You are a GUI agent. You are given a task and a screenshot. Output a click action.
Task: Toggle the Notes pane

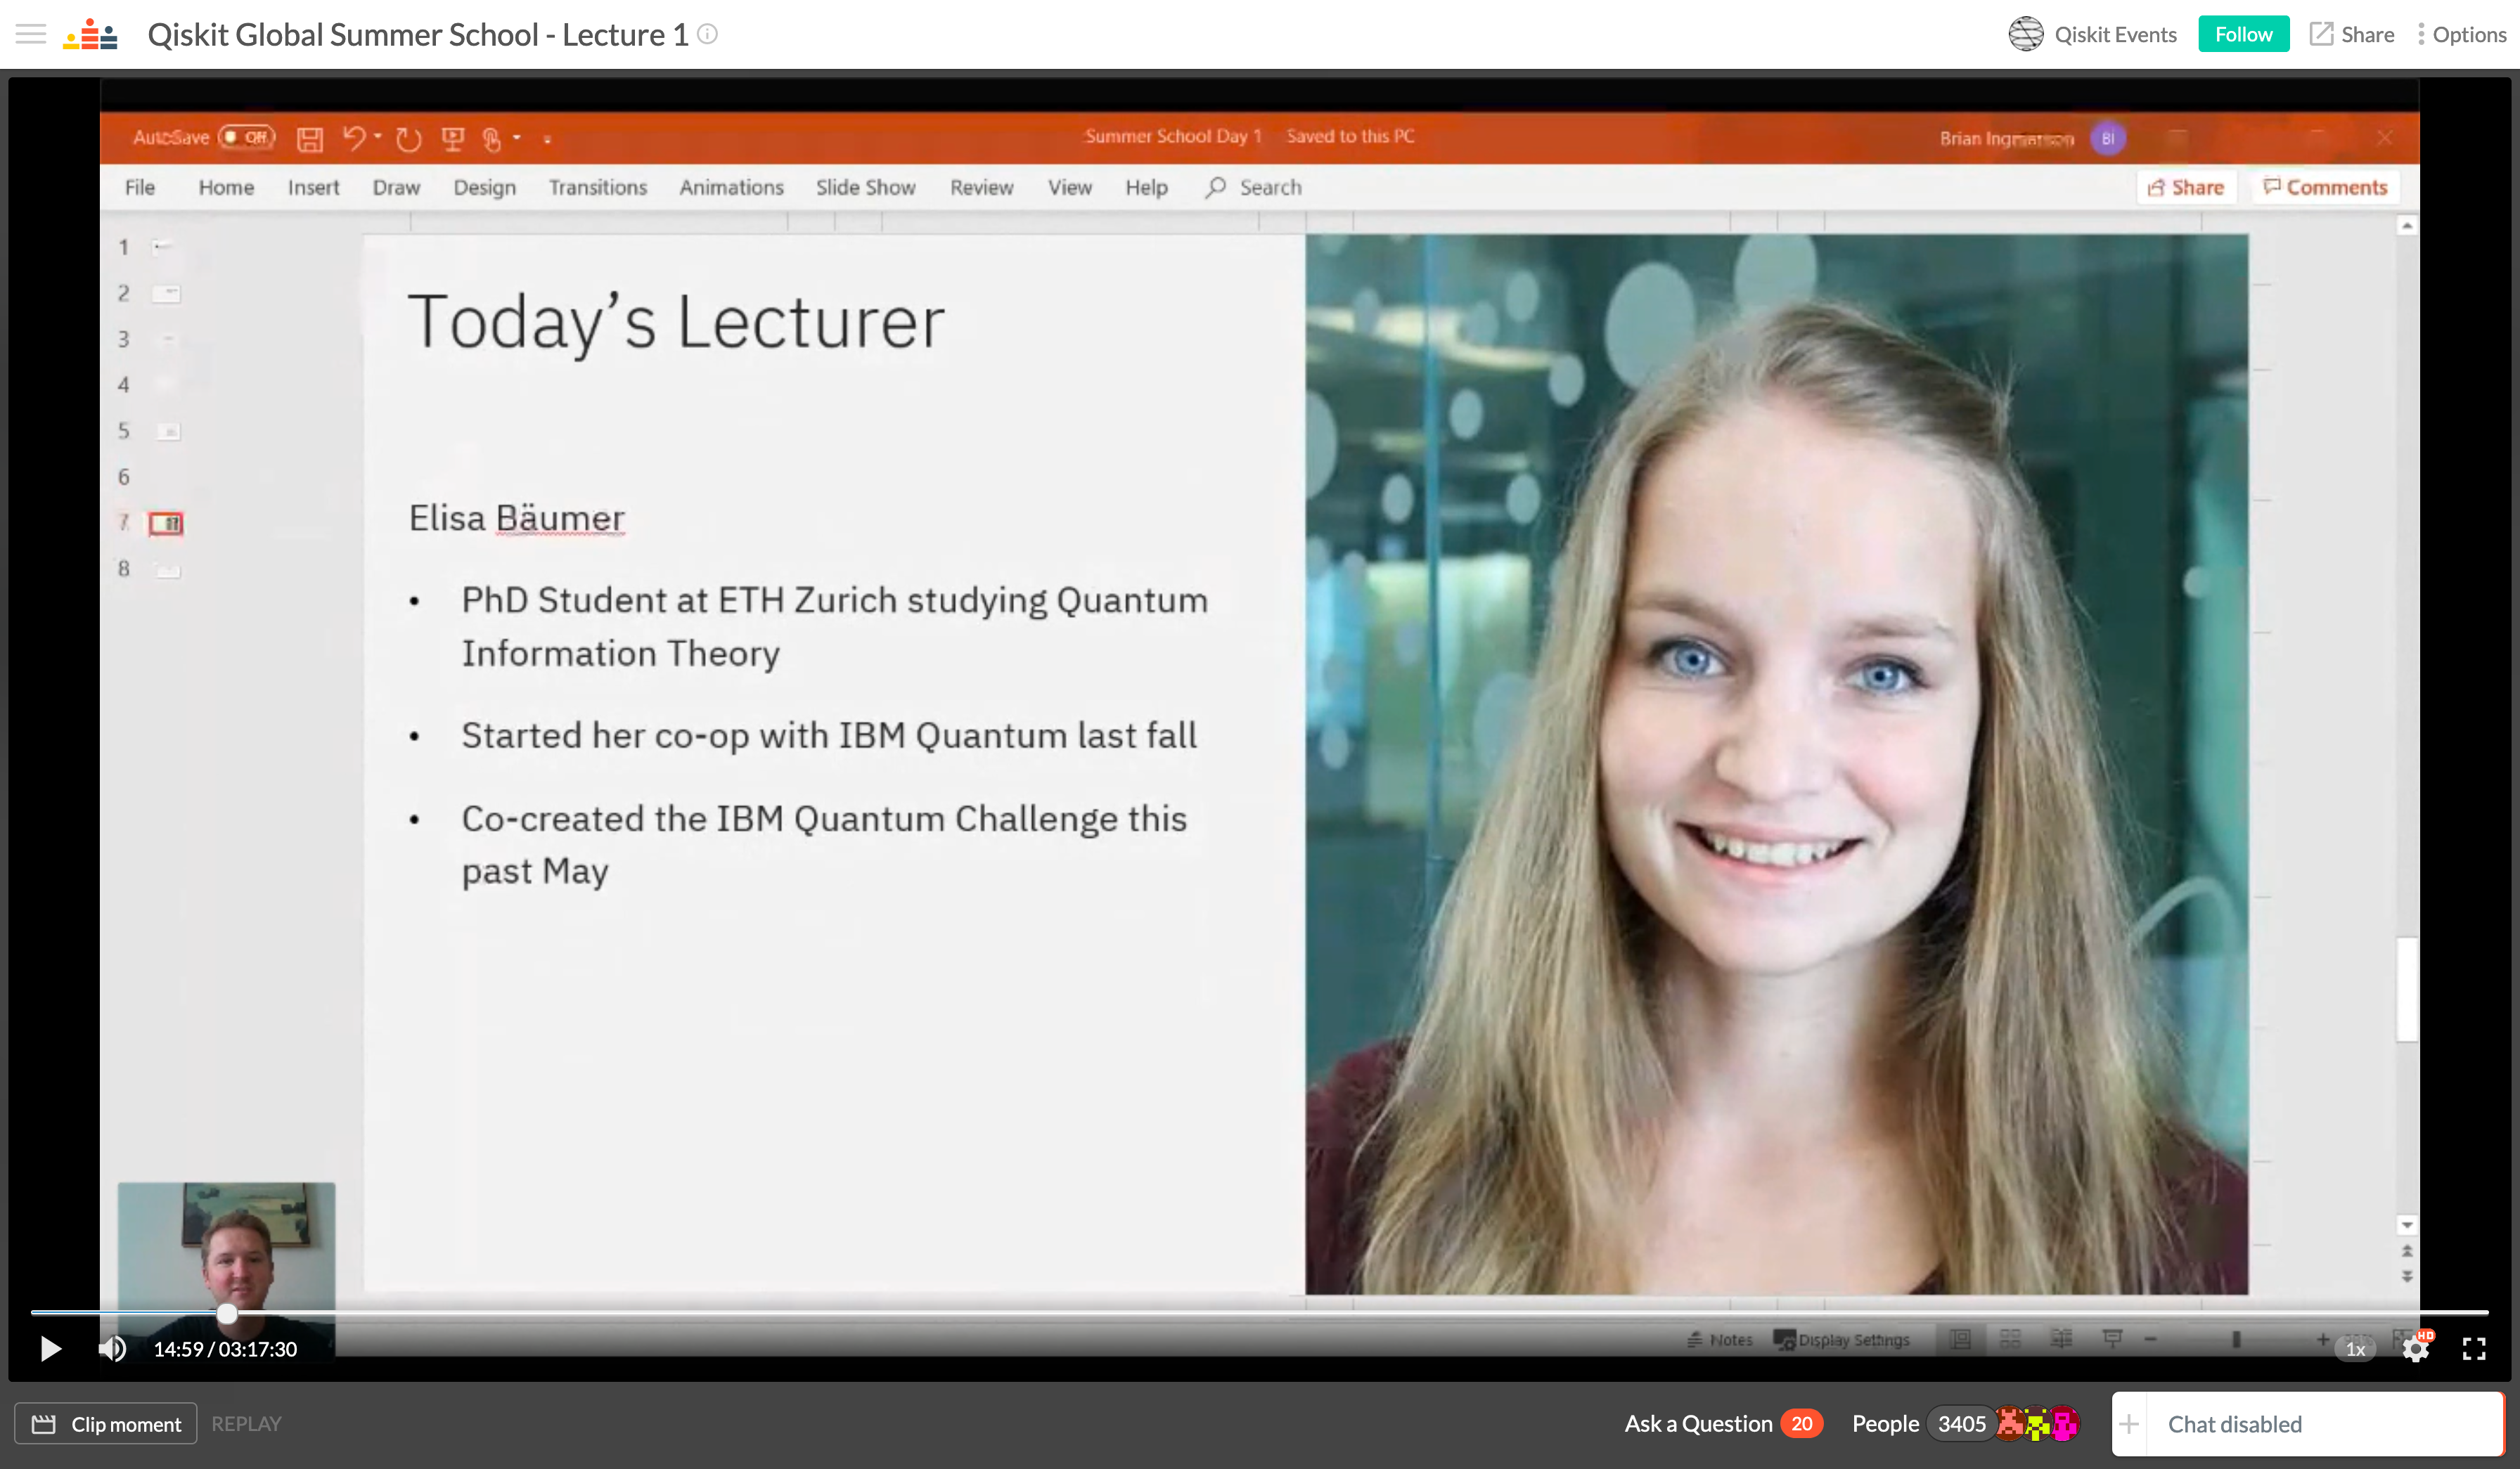click(1719, 1339)
